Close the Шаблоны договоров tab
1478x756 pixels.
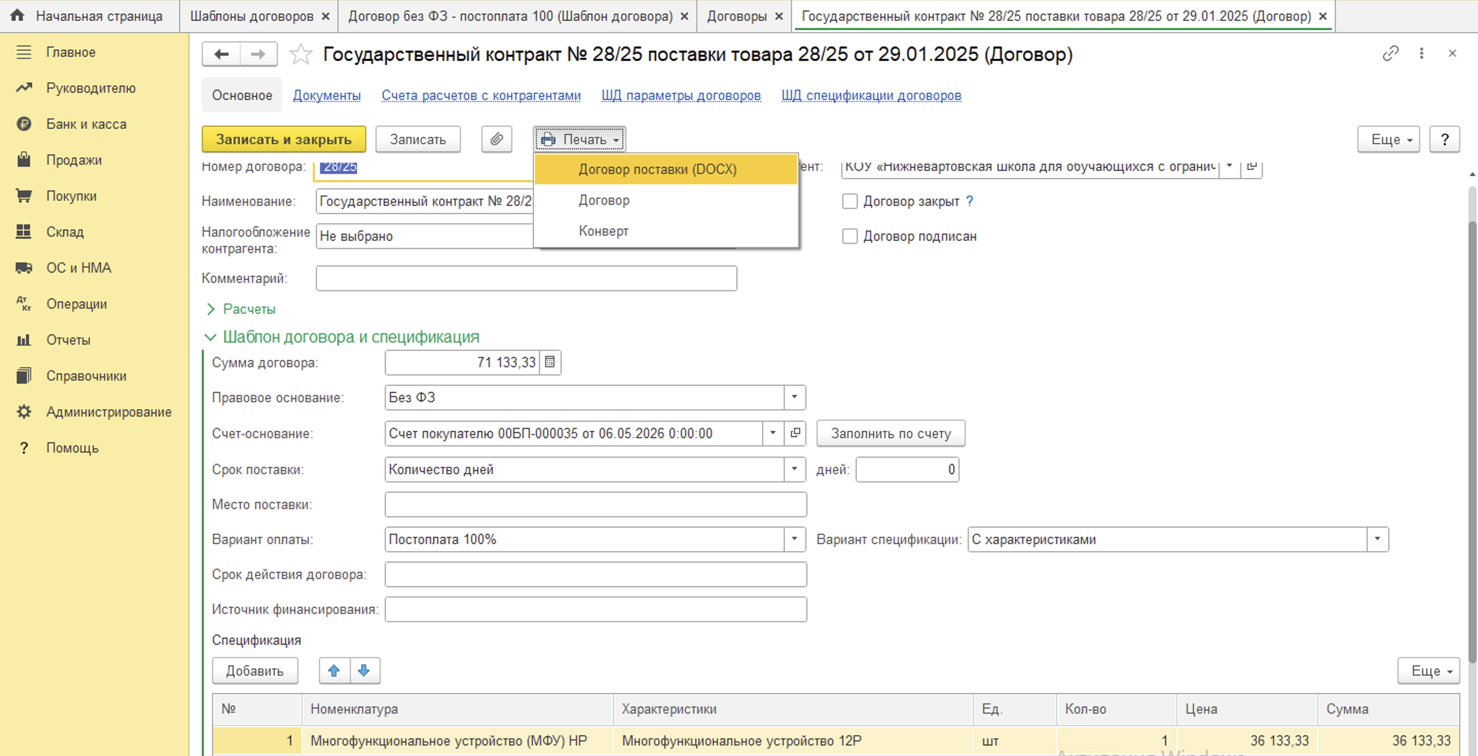click(x=326, y=16)
